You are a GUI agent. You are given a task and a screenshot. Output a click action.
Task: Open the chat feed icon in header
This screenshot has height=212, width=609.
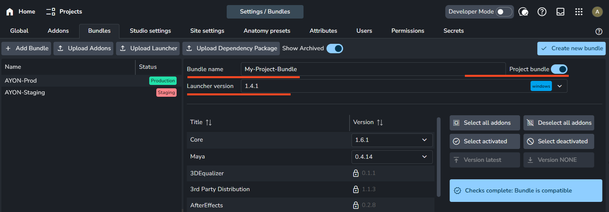[x=523, y=12]
